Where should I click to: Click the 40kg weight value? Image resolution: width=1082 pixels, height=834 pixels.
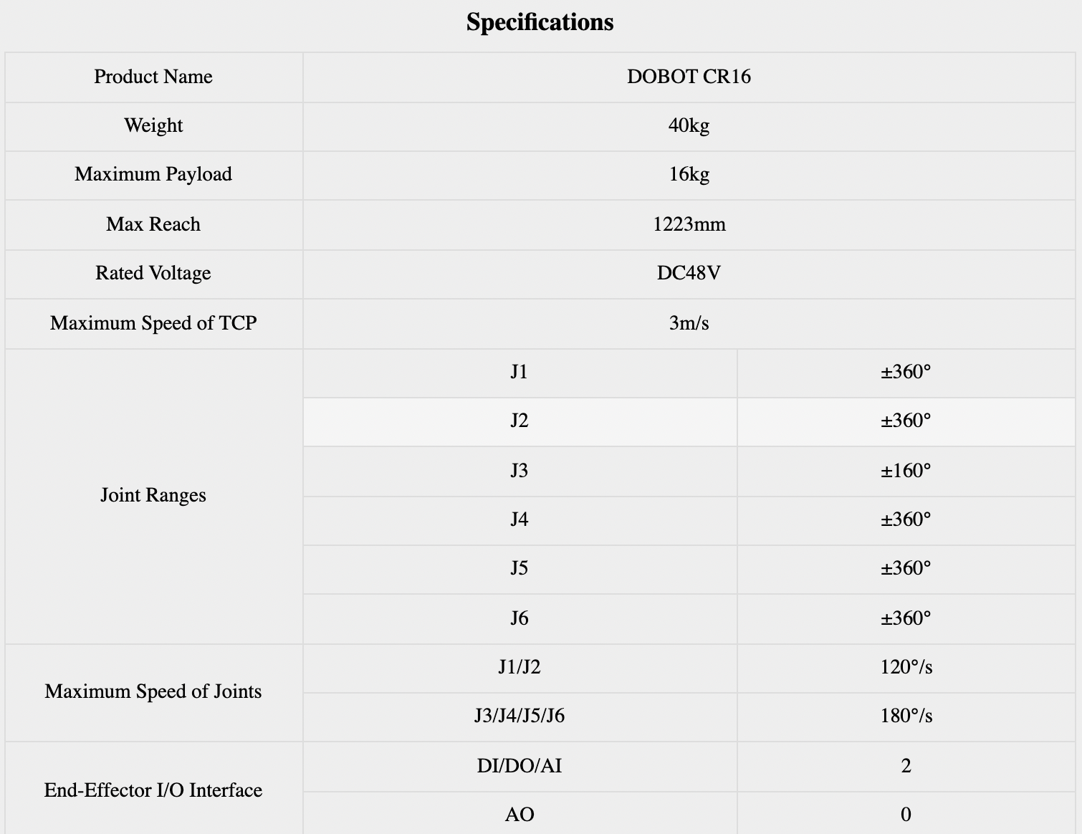tap(689, 125)
